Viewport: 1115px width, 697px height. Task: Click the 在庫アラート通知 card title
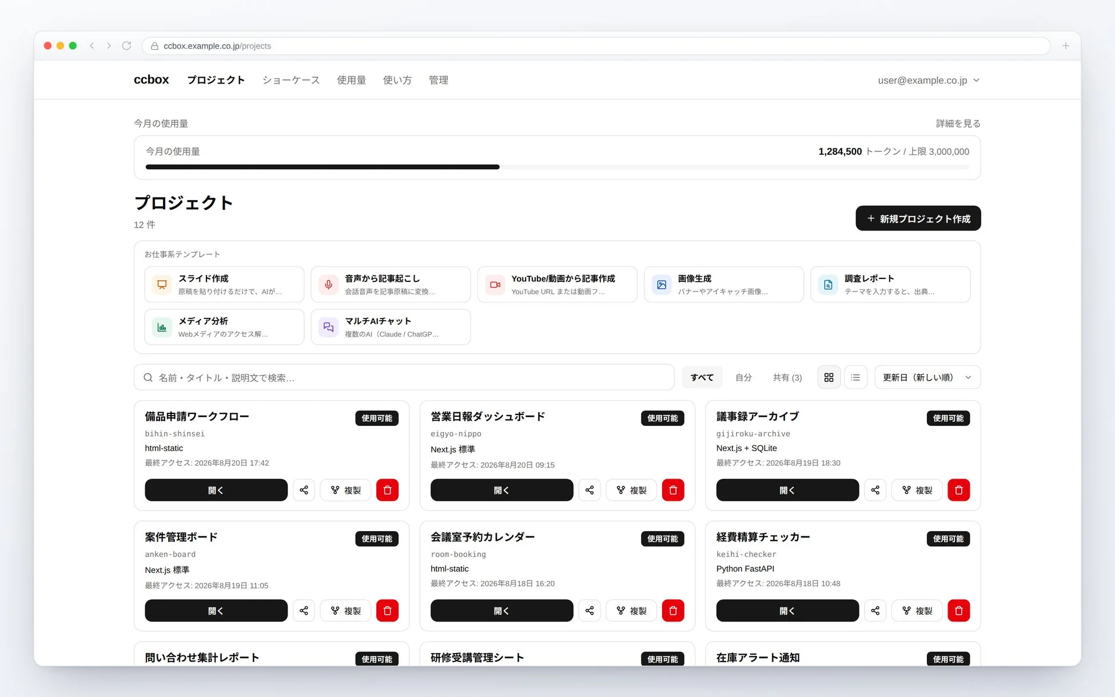click(x=758, y=658)
